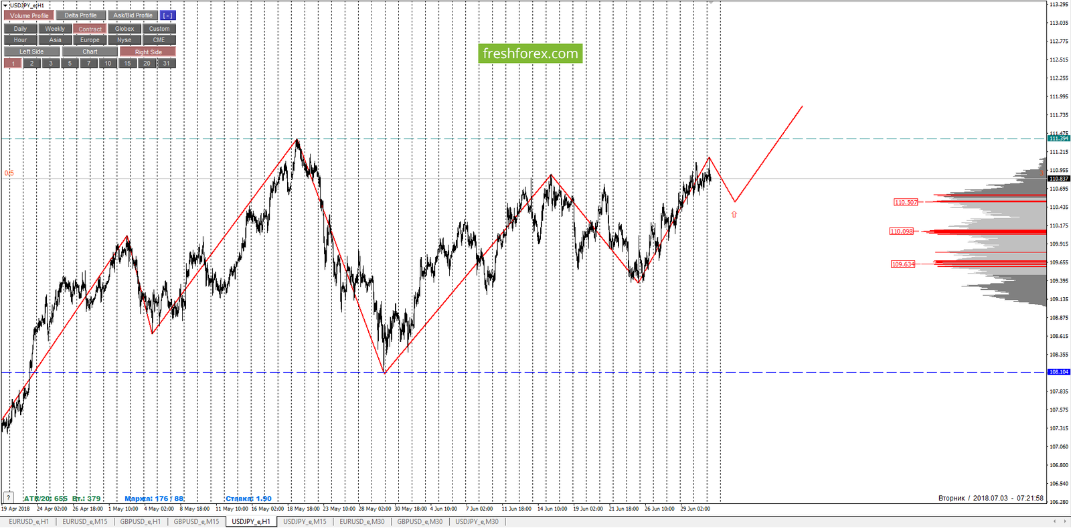This screenshot has height=528, width=1071.
Task: Set profile count to 31
Action: 166,64
